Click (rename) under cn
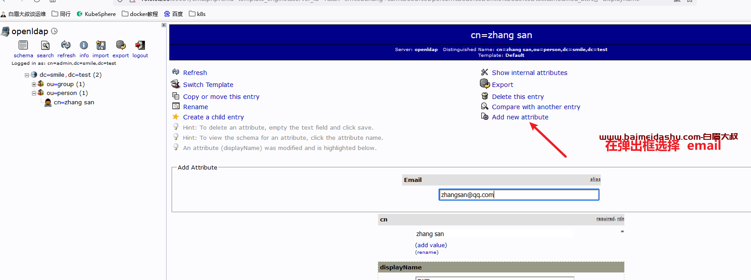This screenshot has width=751, height=280. (x=427, y=252)
